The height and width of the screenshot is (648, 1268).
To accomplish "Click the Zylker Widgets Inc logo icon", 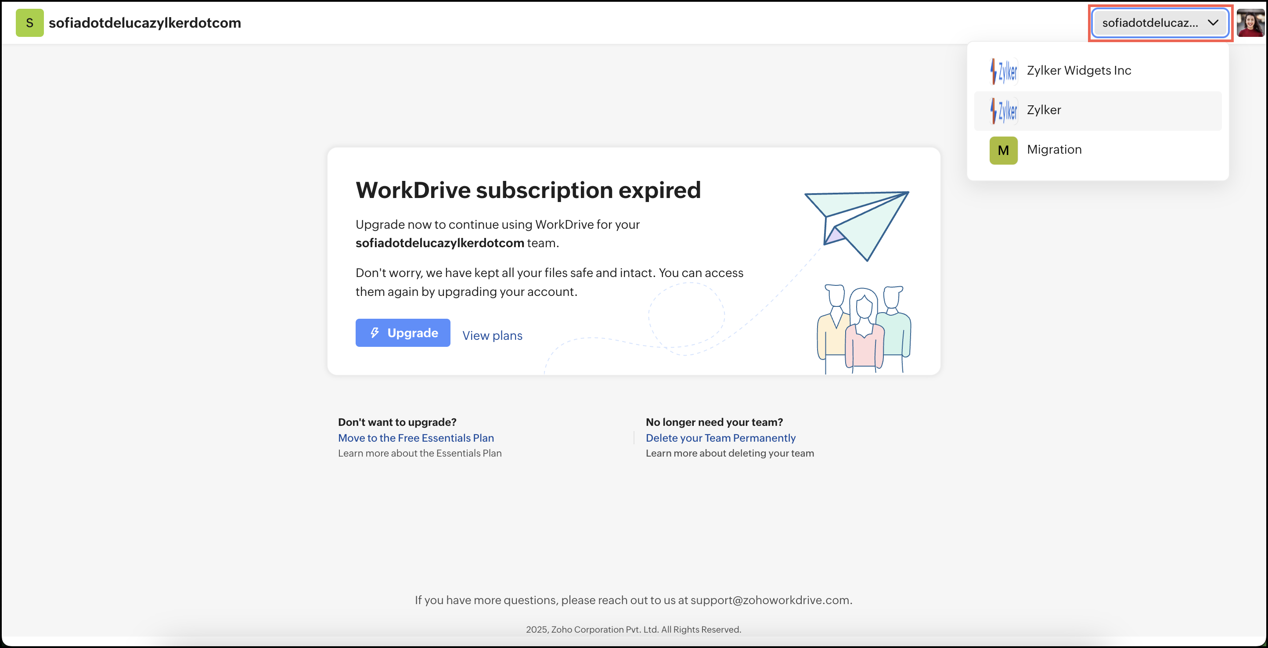I will (1003, 71).
